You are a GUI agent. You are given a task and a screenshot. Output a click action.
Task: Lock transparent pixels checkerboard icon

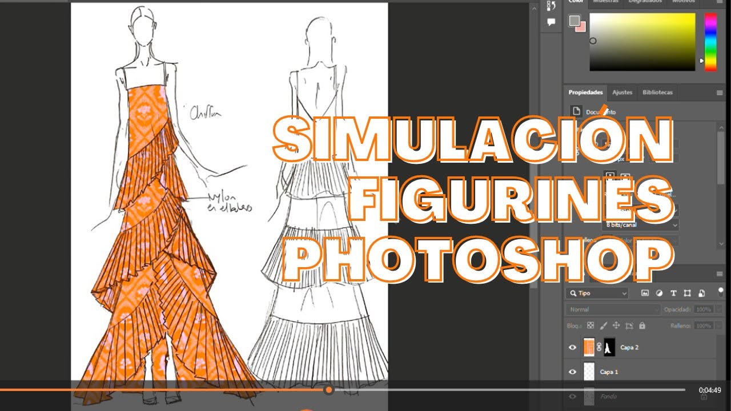tap(591, 325)
